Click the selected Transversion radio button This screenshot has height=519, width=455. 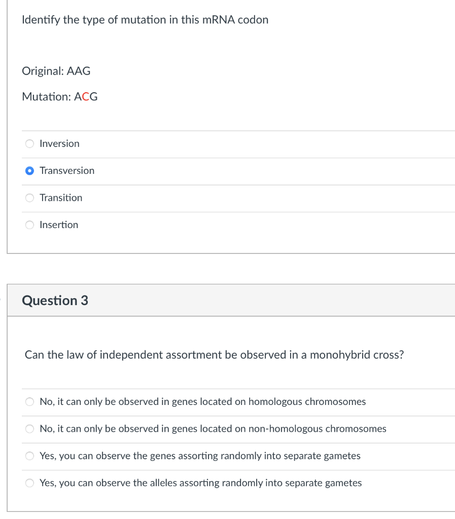point(30,171)
